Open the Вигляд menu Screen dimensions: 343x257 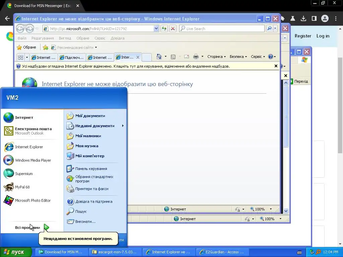coord(65,38)
